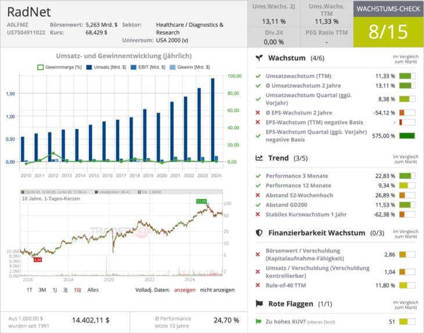Click the 2,86 Börsenwert / Verschuldung value
Viewport: 424px width, 333px height.
[x=390, y=255]
